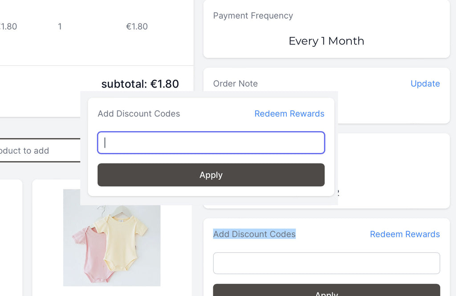Click the cut-off unit price at left edge
This screenshot has width=456, height=296.
coord(8,26)
